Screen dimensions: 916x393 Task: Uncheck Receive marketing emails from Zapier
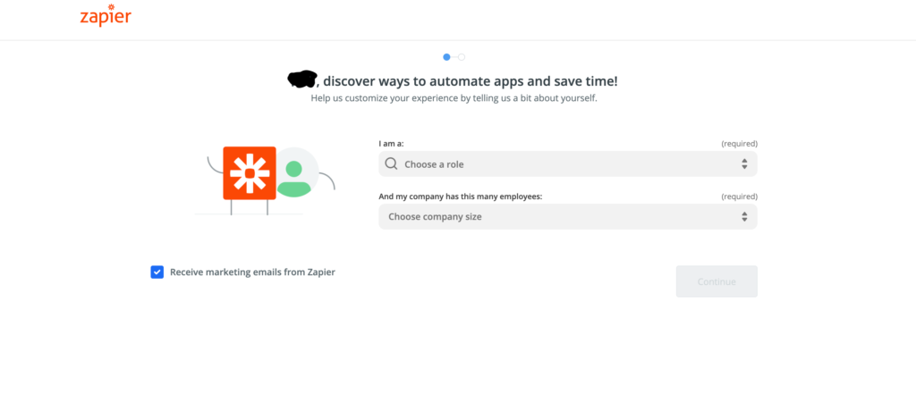tap(157, 272)
